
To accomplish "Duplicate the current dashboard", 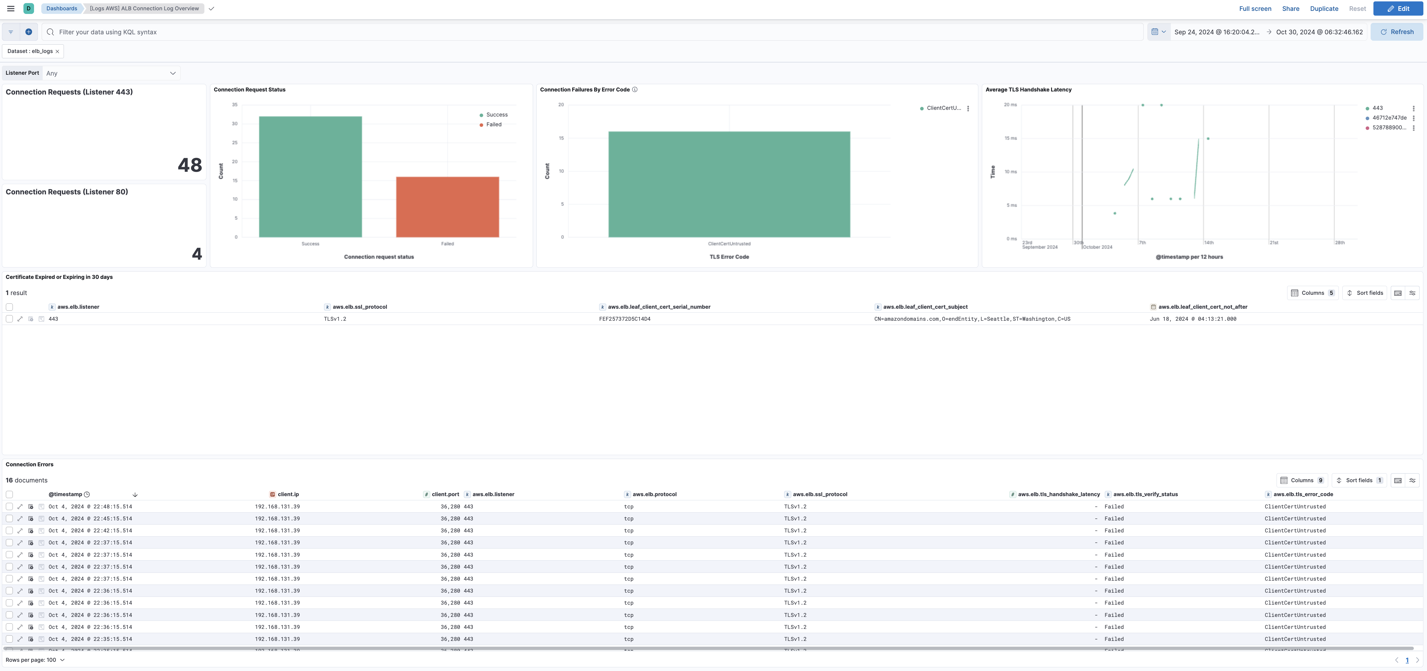I will pyautogui.click(x=1324, y=8).
